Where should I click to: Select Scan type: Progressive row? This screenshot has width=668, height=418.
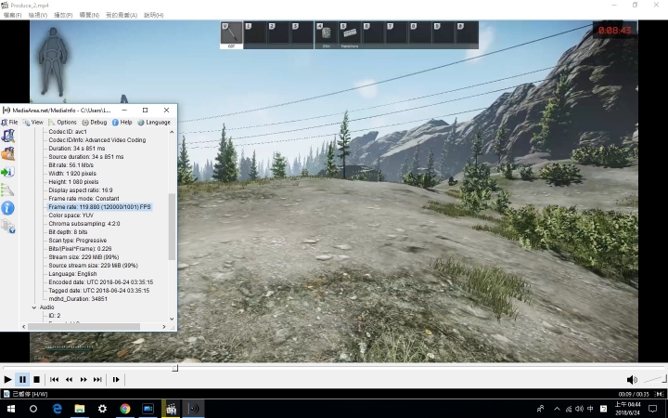coord(78,241)
